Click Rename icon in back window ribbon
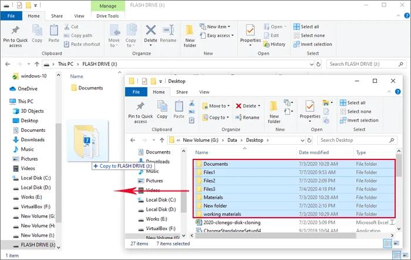The height and width of the screenshot is (260, 411). click(169, 34)
